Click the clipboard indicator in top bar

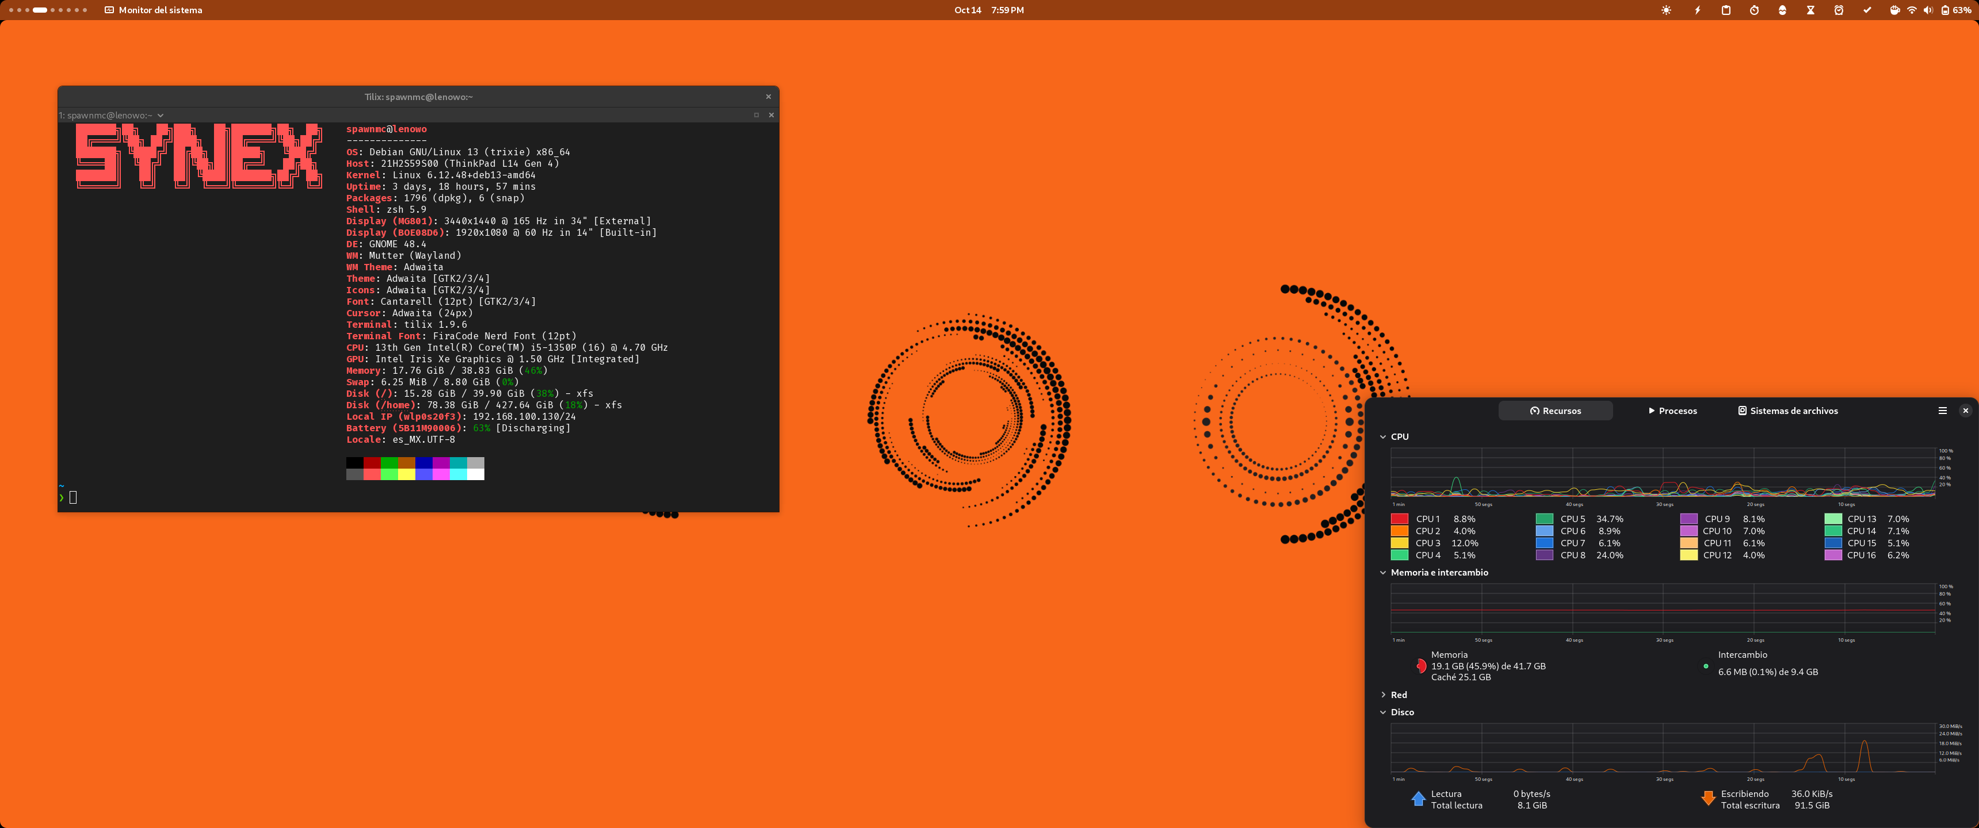[x=1725, y=10]
